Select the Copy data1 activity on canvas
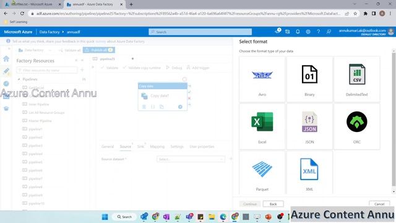Image resolution: width=396 pixels, height=223 pixels. click(x=162, y=97)
